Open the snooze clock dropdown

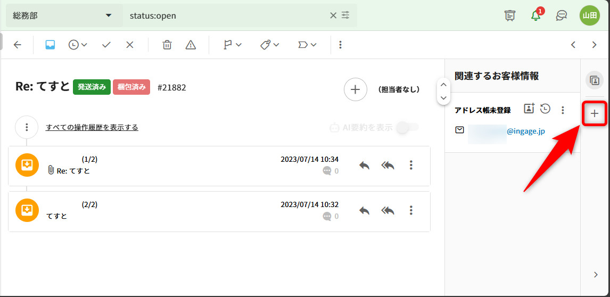(x=78, y=45)
